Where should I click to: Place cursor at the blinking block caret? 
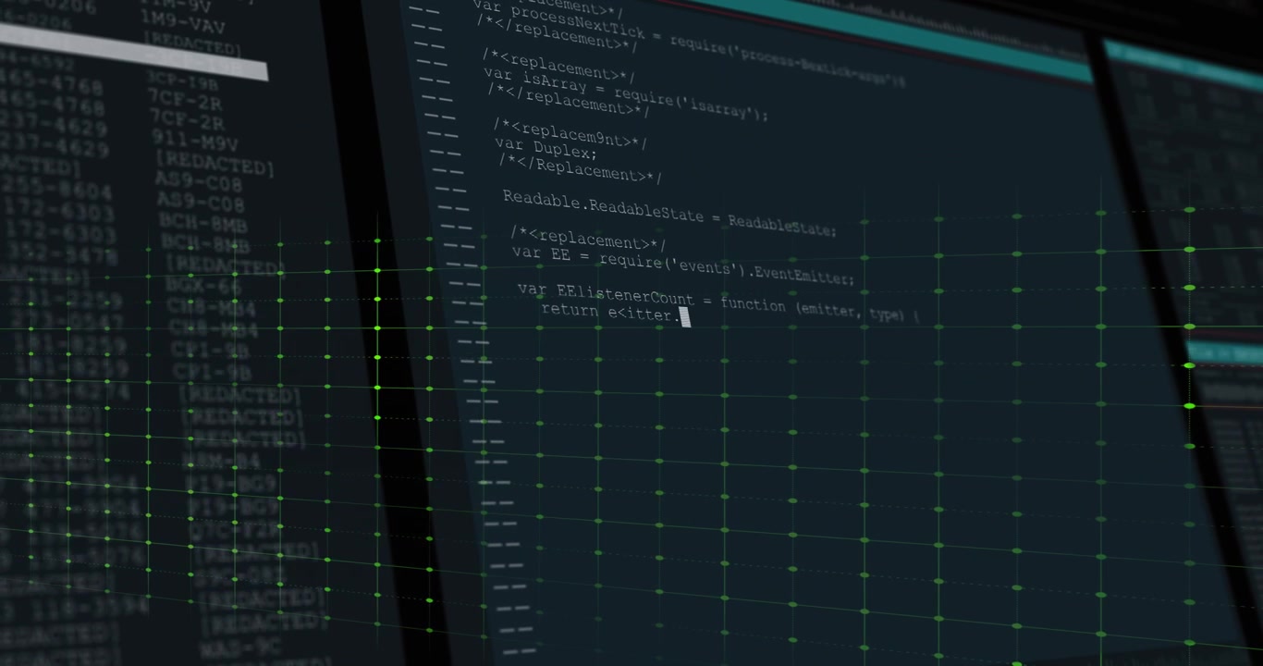click(685, 318)
